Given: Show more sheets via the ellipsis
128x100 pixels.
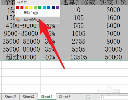Looking at the screenshot, I should (81, 97).
